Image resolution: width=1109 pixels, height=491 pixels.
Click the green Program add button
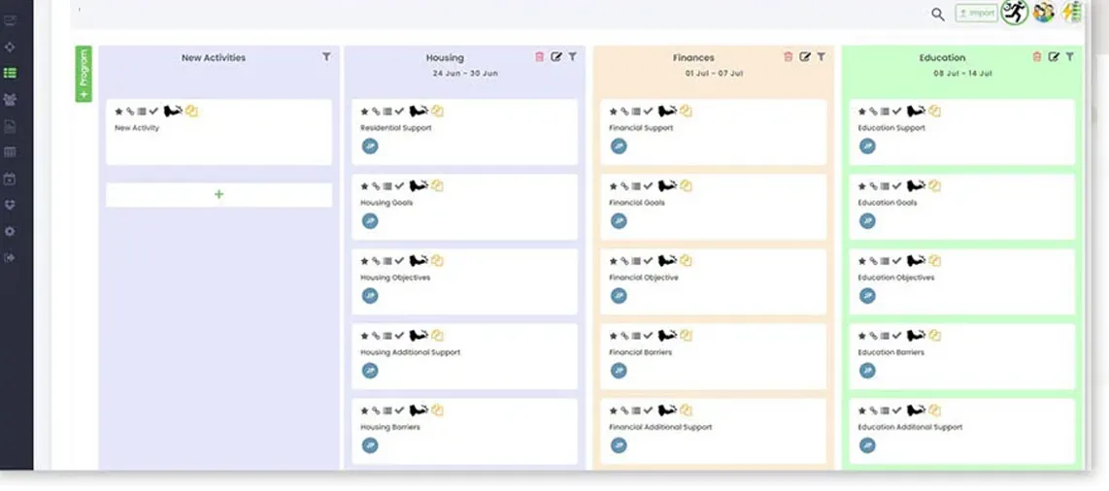pos(84,74)
